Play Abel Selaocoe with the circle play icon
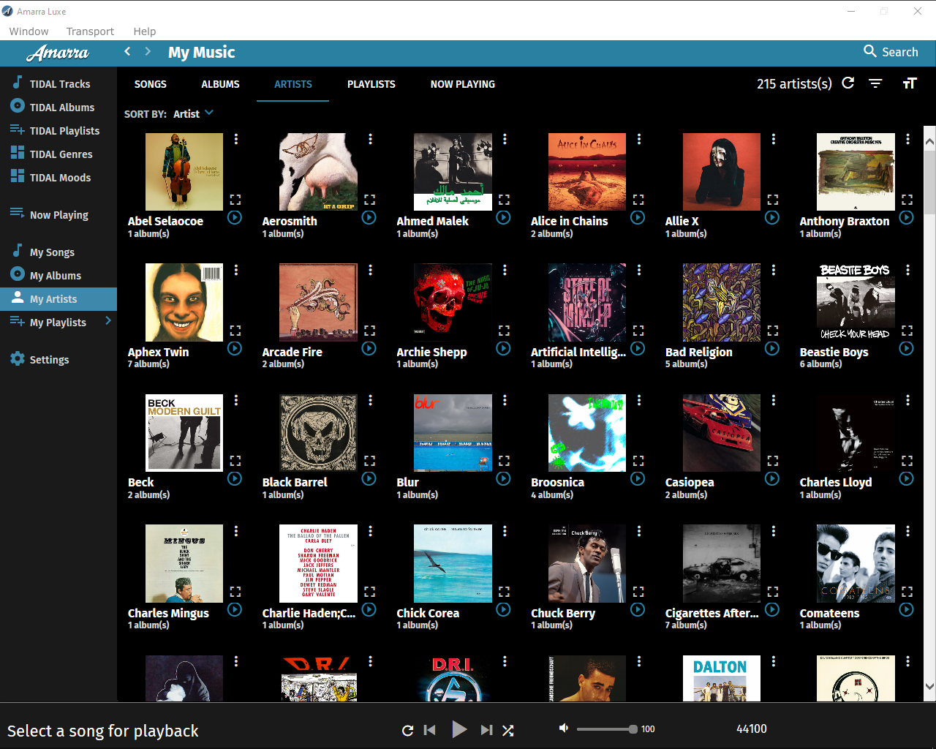Viewport: 936px width, 749px height. (235, 217)
